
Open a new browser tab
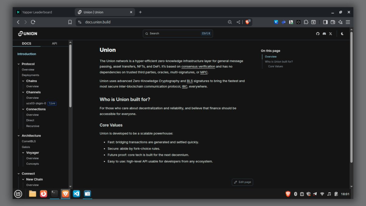coord(140,12)
